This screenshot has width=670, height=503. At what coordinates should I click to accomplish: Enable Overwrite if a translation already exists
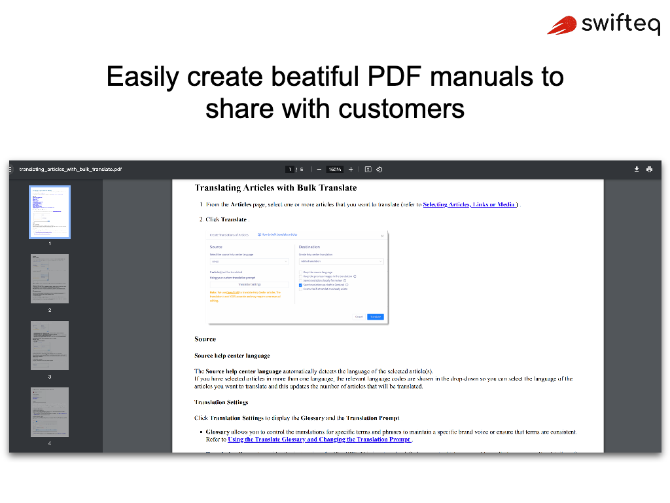click(x=300, y=289)
